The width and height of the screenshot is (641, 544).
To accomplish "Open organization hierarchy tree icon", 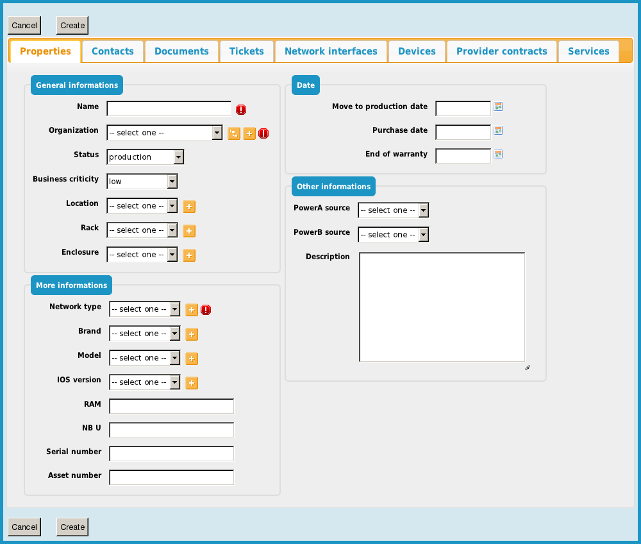I will click(x=234, y=133).
